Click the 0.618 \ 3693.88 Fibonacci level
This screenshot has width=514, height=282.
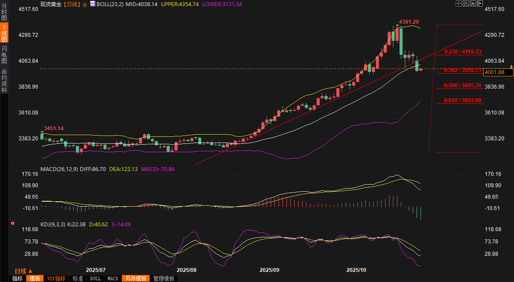(x=463, y=100)
